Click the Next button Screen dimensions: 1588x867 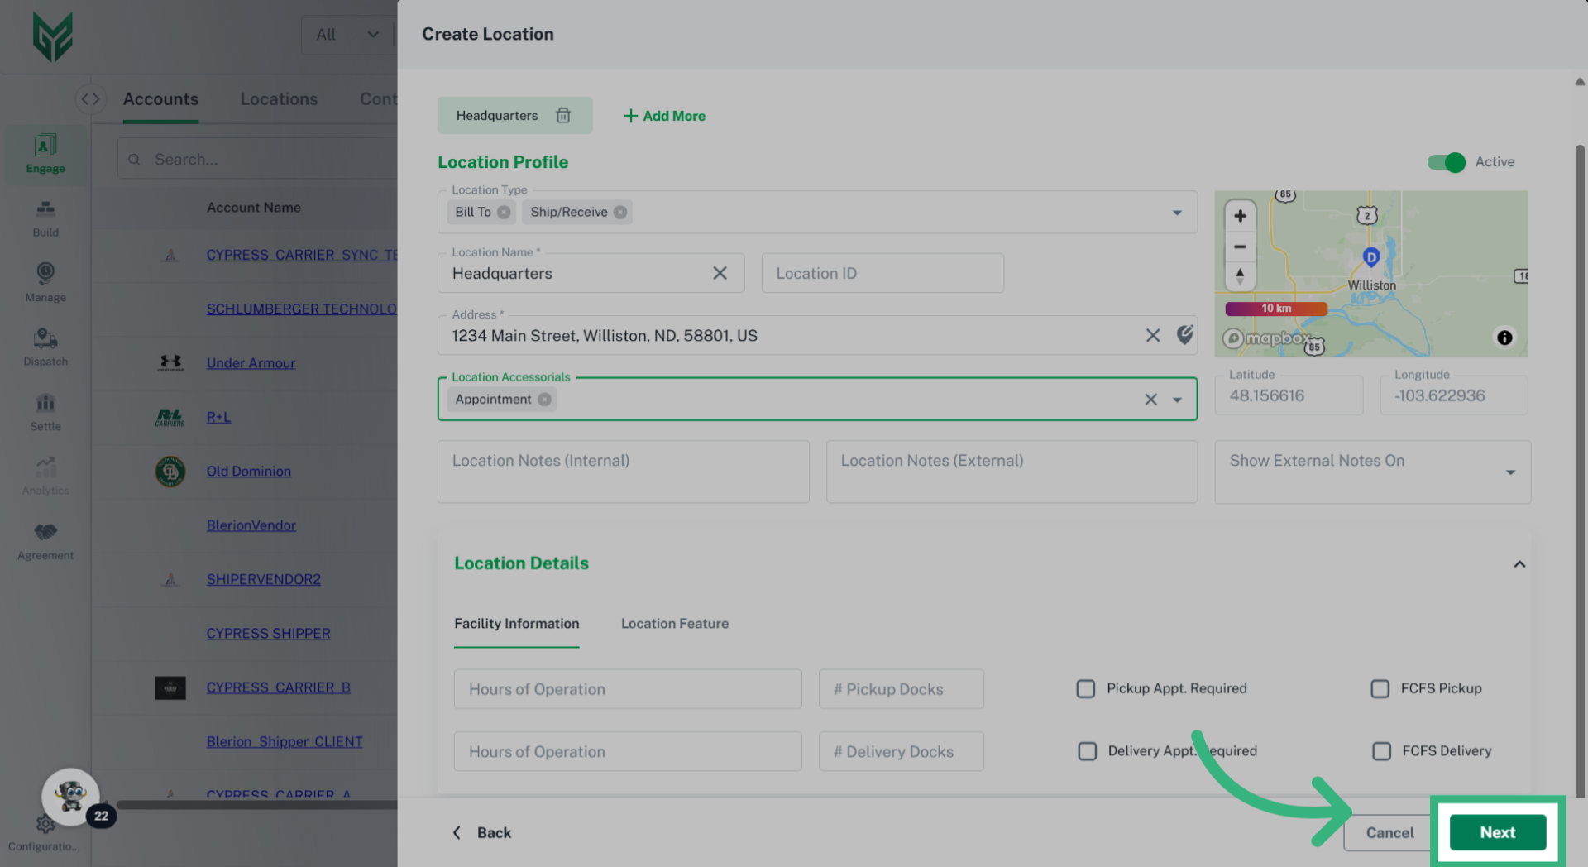pos(1497,832)
